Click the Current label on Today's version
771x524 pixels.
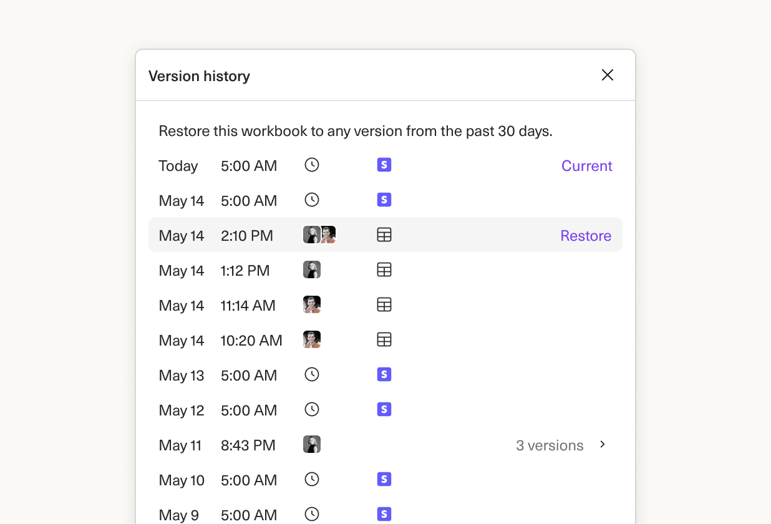pyautogui.click(x=586, y=165)
